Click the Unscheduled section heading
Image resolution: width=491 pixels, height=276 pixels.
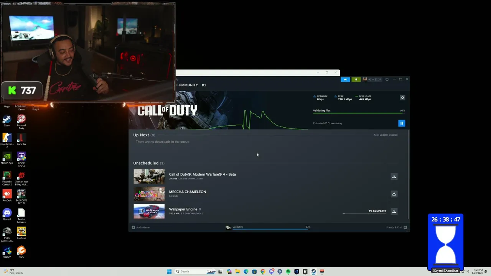(149, 163)
